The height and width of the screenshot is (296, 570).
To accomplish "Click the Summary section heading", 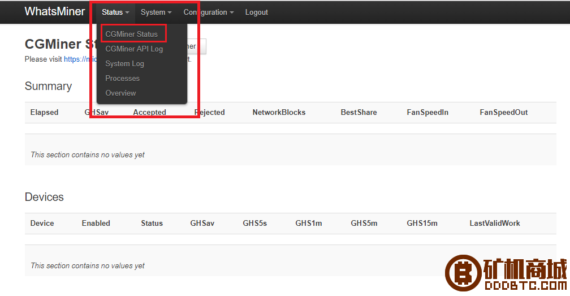I will (49, 86).
